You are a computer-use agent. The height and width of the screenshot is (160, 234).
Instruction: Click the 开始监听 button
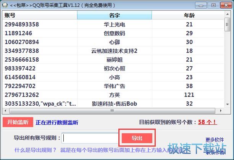(x=18, y=122)
